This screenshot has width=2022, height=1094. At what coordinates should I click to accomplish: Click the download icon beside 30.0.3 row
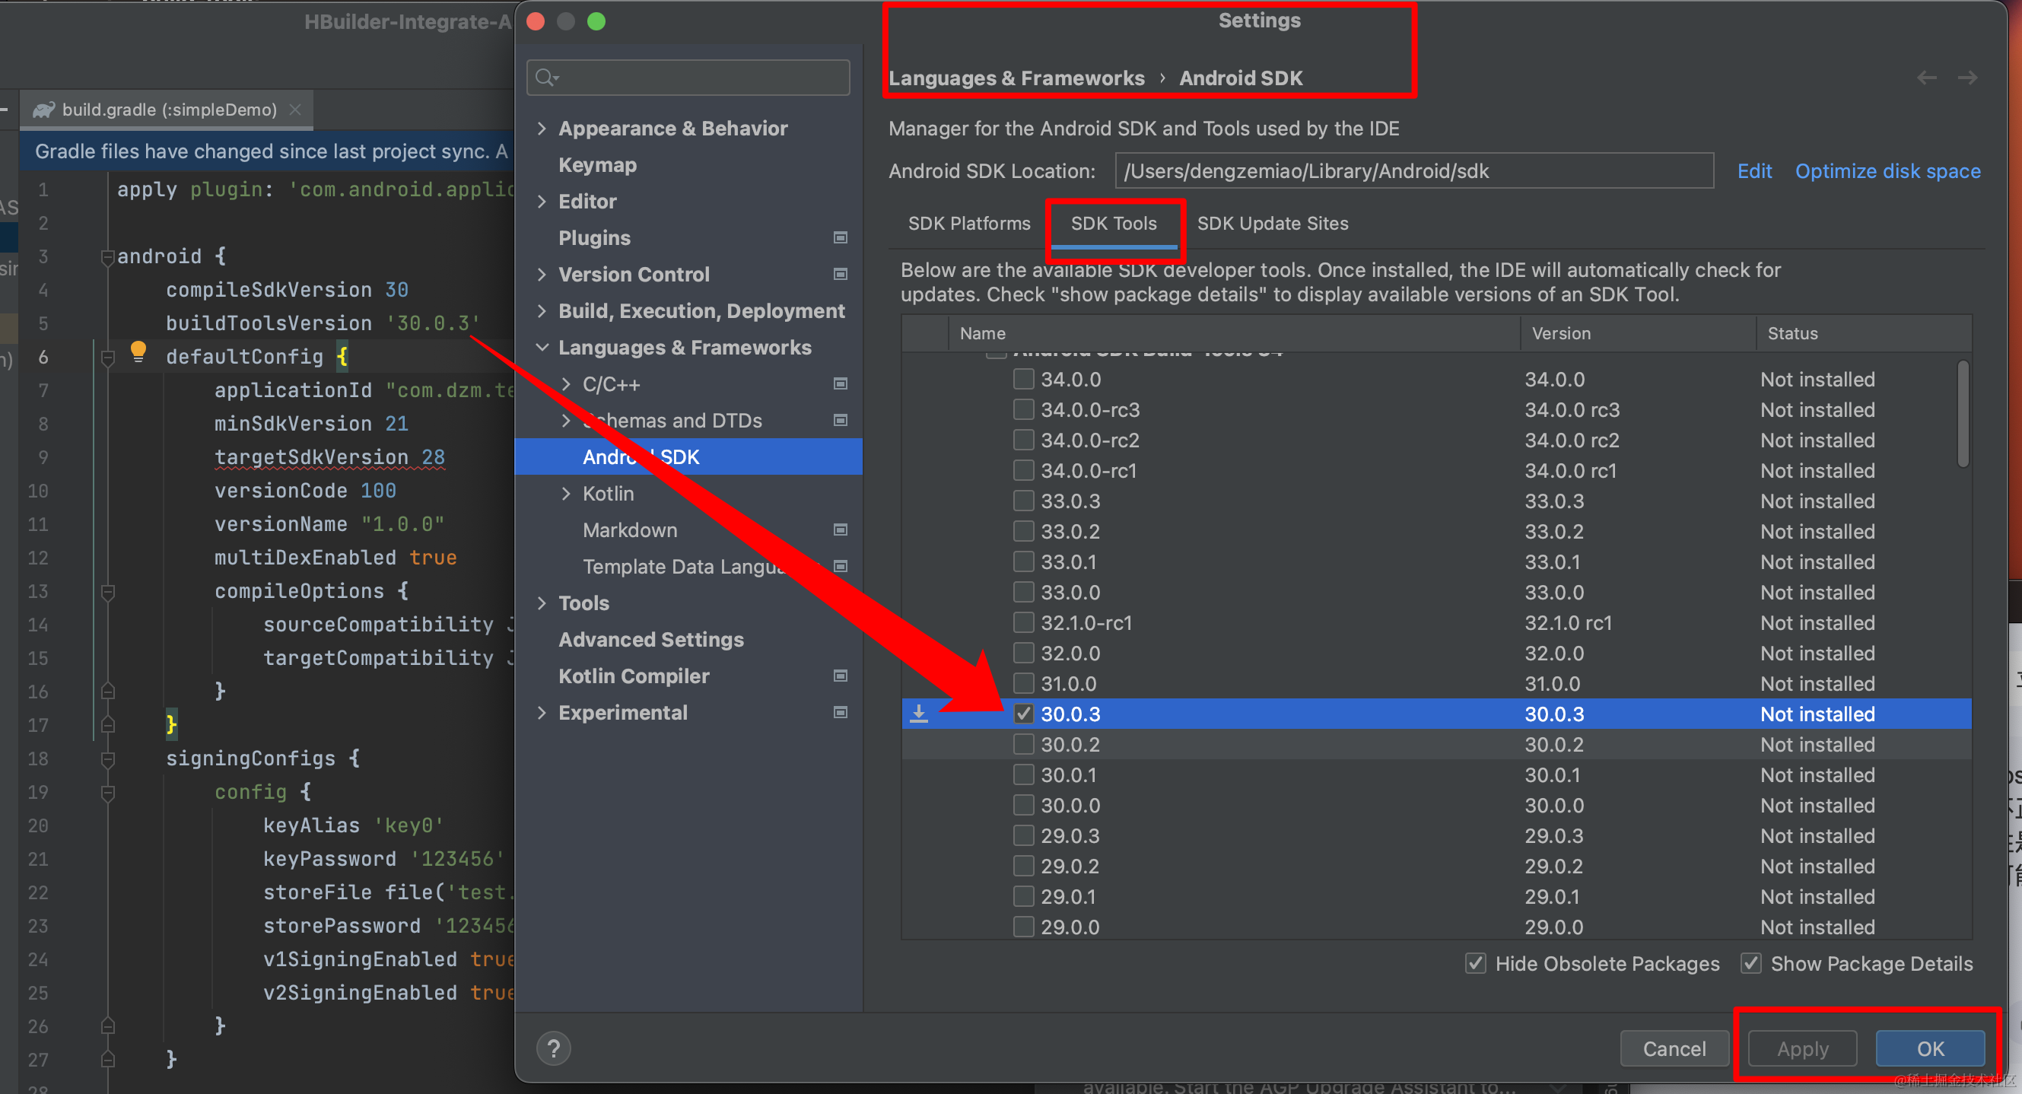tap(918, 714)
